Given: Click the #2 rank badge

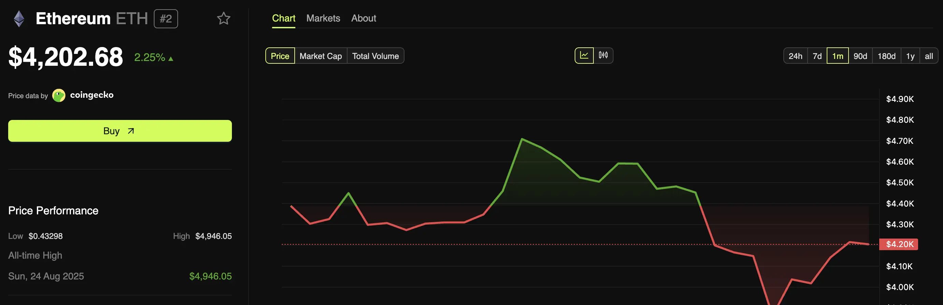Looking at the screenshot, I should [166, 19].
